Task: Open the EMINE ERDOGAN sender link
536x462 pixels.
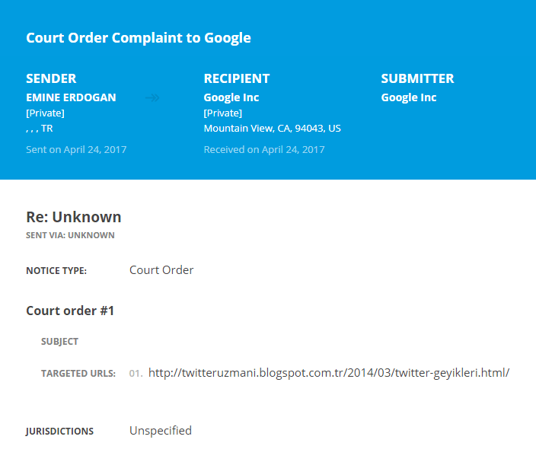Action: coord(72,98)
